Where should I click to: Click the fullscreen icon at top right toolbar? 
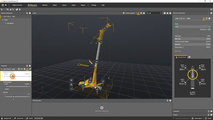[x=211, y=9]
